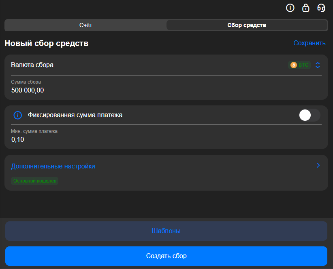Image resolution: width=333 pixels, height=269 pixels.
Task: Click the lock icon in header
Action: point(305,8)
